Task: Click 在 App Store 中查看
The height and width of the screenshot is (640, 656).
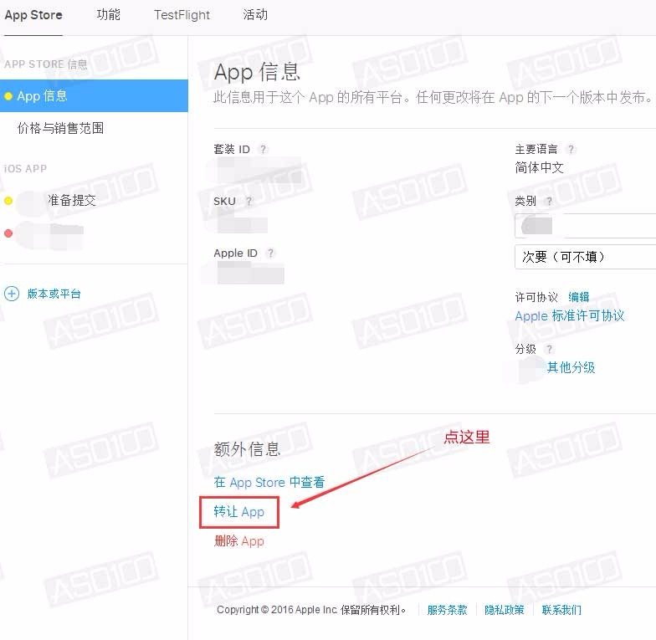Action: [269, 482]
